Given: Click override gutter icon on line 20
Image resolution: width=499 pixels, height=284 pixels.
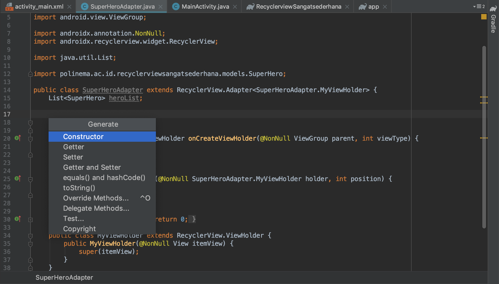Looking at the screenshot, I should tap(18, 138).
